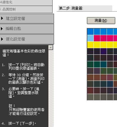The image size is (117, 127).
Task: Expand the 建立設定檔 section arrow
Action: pos(2,18)
